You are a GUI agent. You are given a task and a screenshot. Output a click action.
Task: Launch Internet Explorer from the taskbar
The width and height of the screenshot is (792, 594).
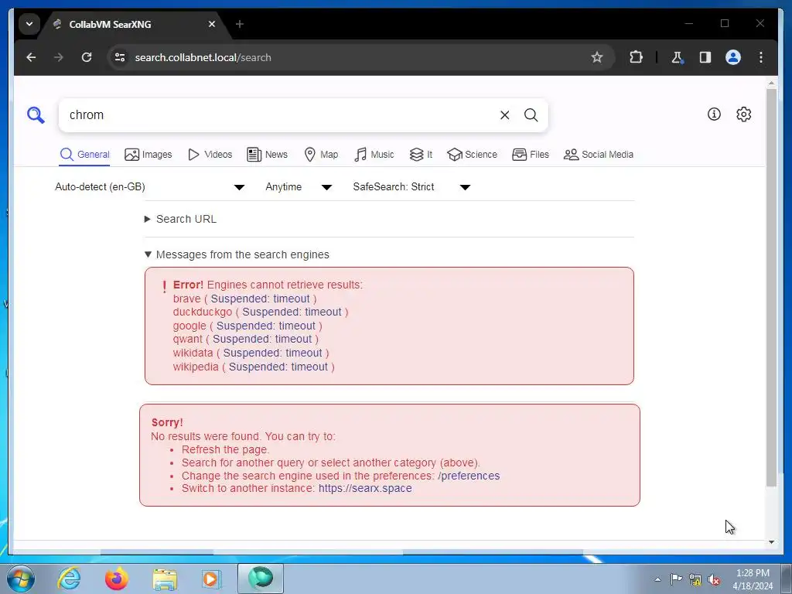tap(69, 579)
